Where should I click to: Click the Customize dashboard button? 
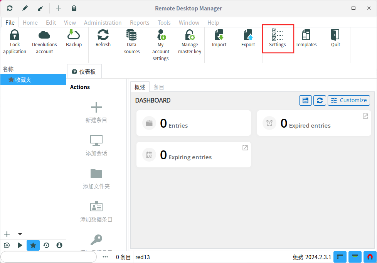pyautogui.click(x=348, y=100)
